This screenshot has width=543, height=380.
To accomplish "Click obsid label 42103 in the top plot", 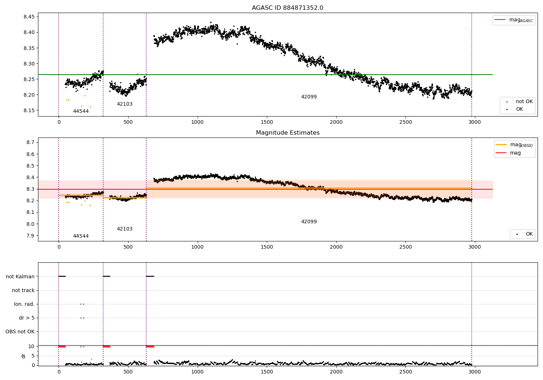I will tap(125, 104).
